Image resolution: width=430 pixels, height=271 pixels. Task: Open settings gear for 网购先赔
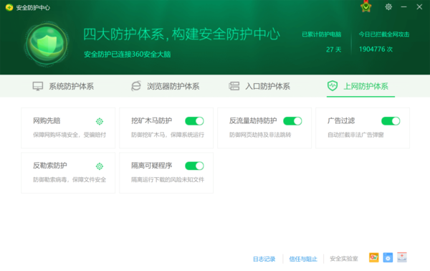coord(100,121)
